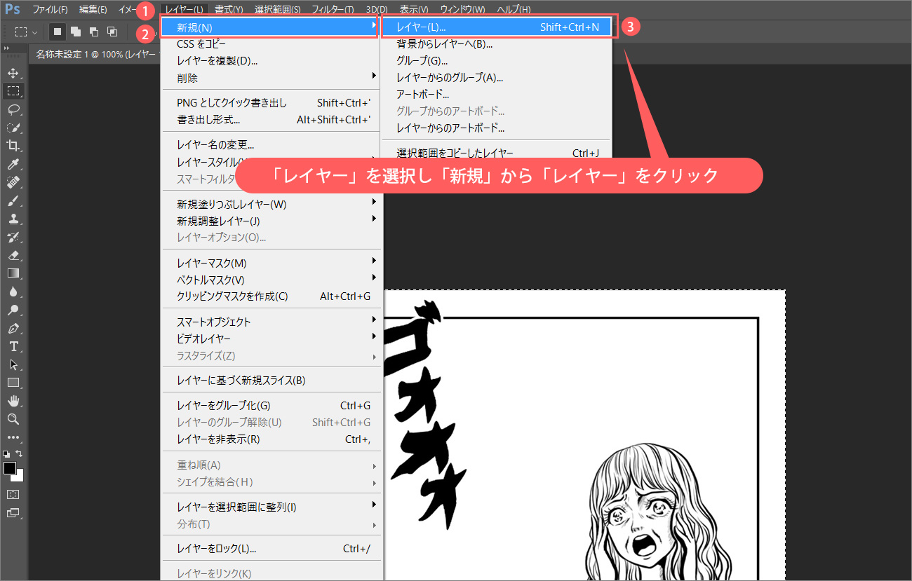Screen dimensions: 912x581
Task: Choose CSS をコピー
Action: pos(270,44)
